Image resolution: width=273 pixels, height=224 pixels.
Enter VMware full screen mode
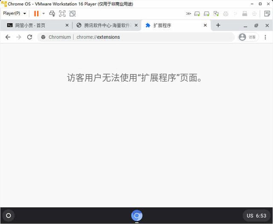point(62,14)
